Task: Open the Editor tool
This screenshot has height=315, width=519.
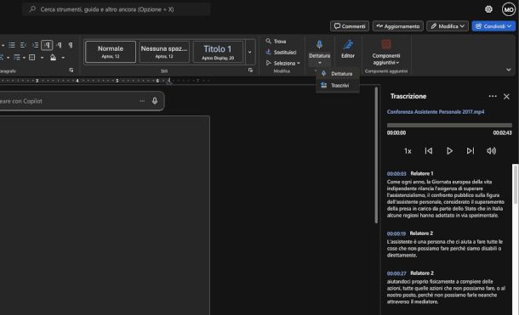Action: 348,49
